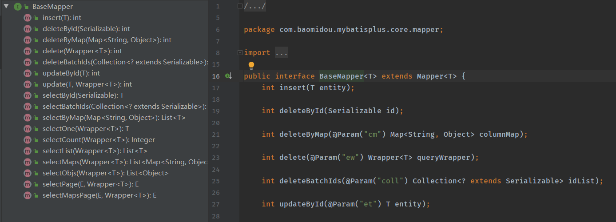Select deleteByMap(Map<String, Object>) in structure tree
This screenshot has height=222, width=616.
coord(107,40)
